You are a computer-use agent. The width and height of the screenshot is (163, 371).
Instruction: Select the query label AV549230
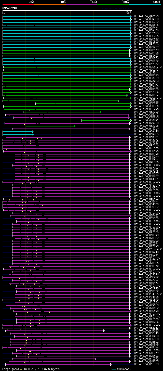click(10, 8)
